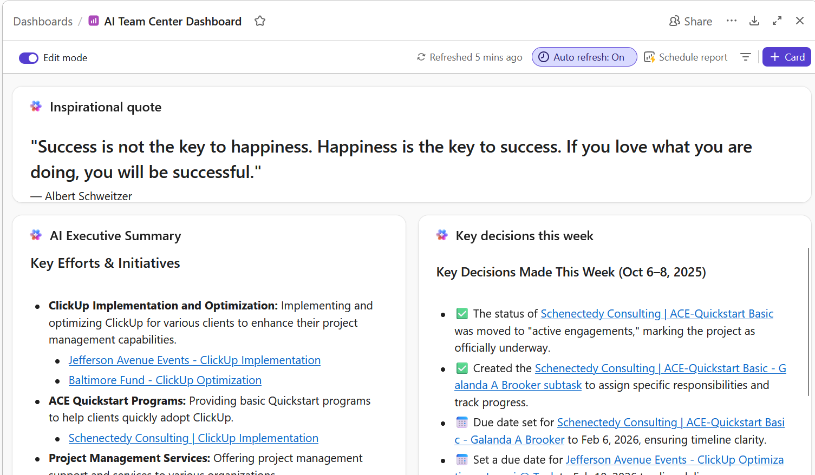
Task: Add a new Card to the dashboard
Action: [786, 57]
